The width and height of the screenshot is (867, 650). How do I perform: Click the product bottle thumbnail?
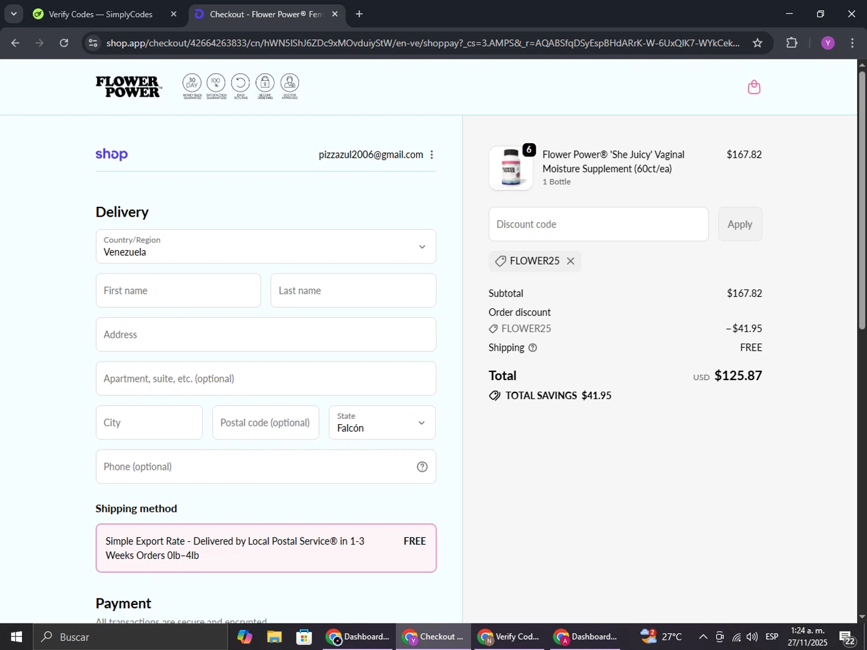(x=511, y=168)
